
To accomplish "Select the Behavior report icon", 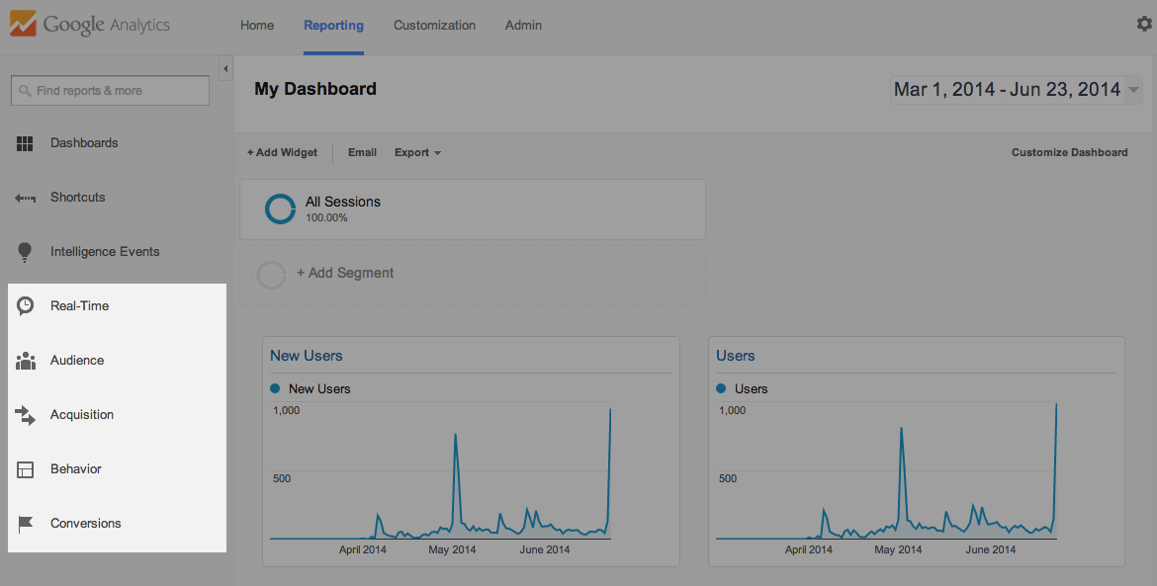I will (25, 468).
